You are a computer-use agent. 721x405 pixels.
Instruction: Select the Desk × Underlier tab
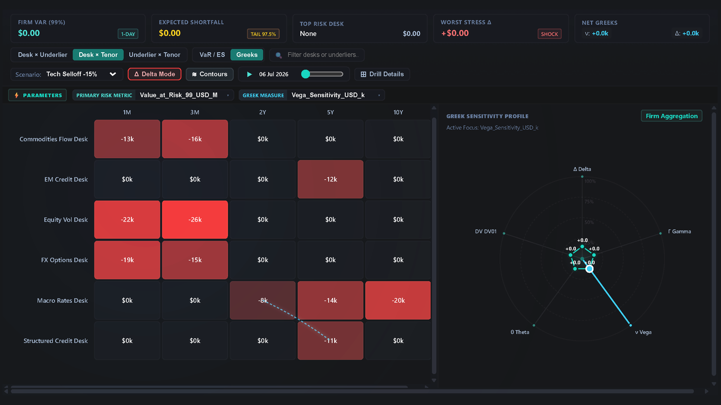(x=43, y=55)
